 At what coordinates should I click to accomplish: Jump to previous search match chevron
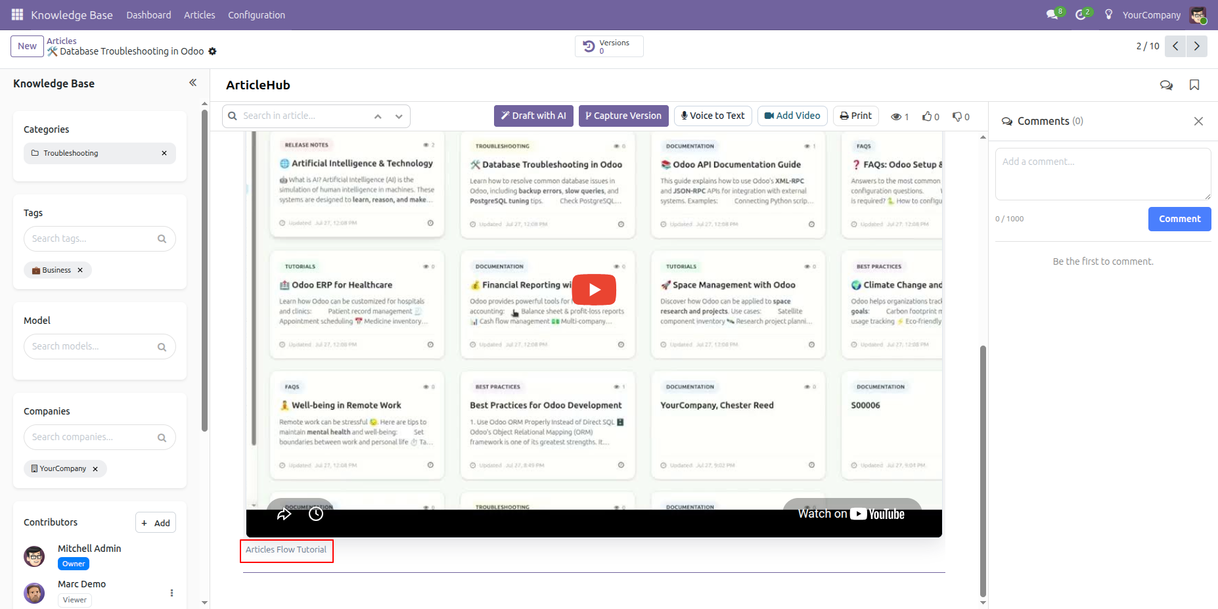(378, 116)
